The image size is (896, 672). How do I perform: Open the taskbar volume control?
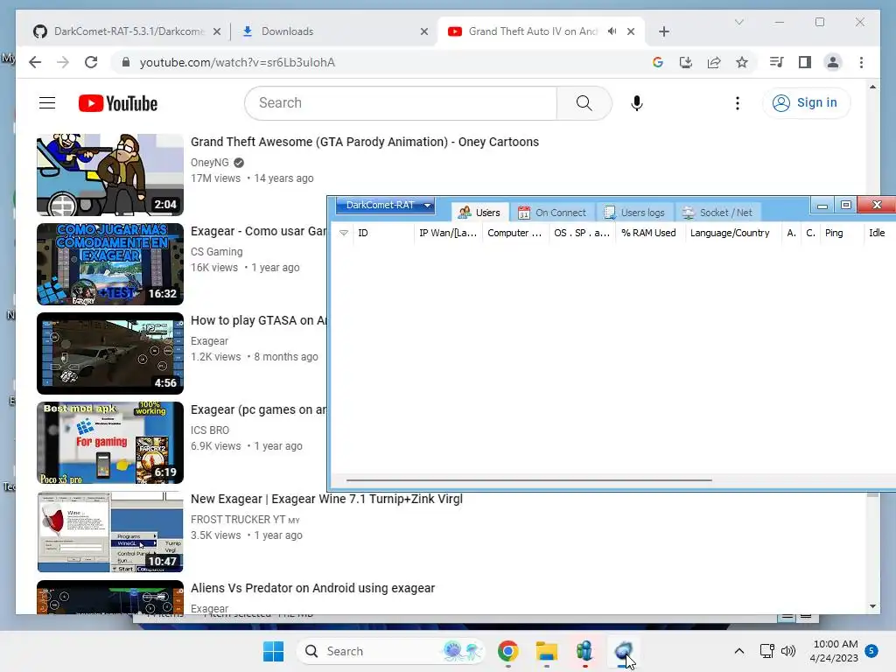788,651
